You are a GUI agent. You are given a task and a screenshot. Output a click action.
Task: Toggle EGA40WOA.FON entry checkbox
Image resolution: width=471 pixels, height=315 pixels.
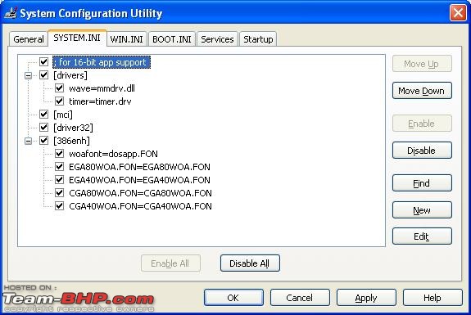coord(60,180)
